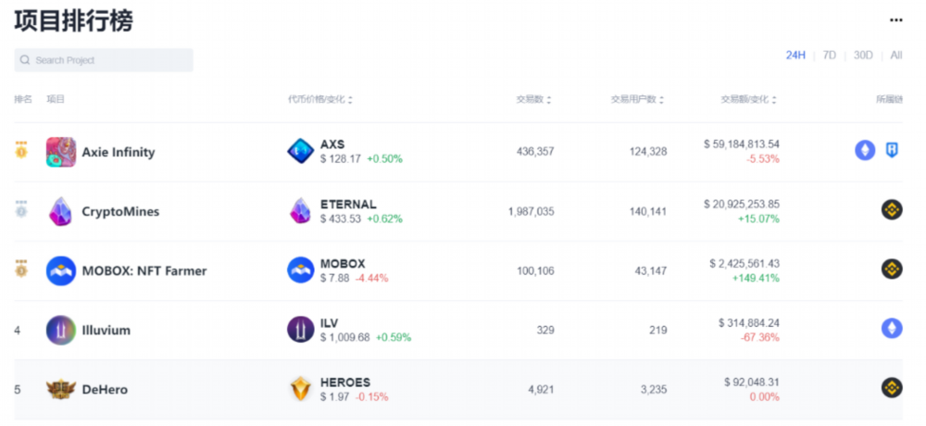Click the MOBOX token icon

[301, 270]
